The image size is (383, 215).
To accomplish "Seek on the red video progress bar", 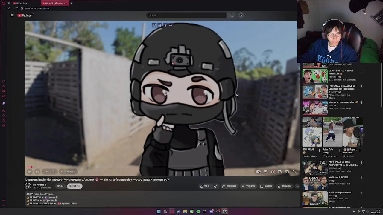I will (162, 167).
